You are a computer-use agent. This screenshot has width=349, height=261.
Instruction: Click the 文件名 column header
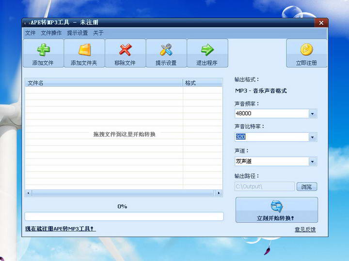104,83
